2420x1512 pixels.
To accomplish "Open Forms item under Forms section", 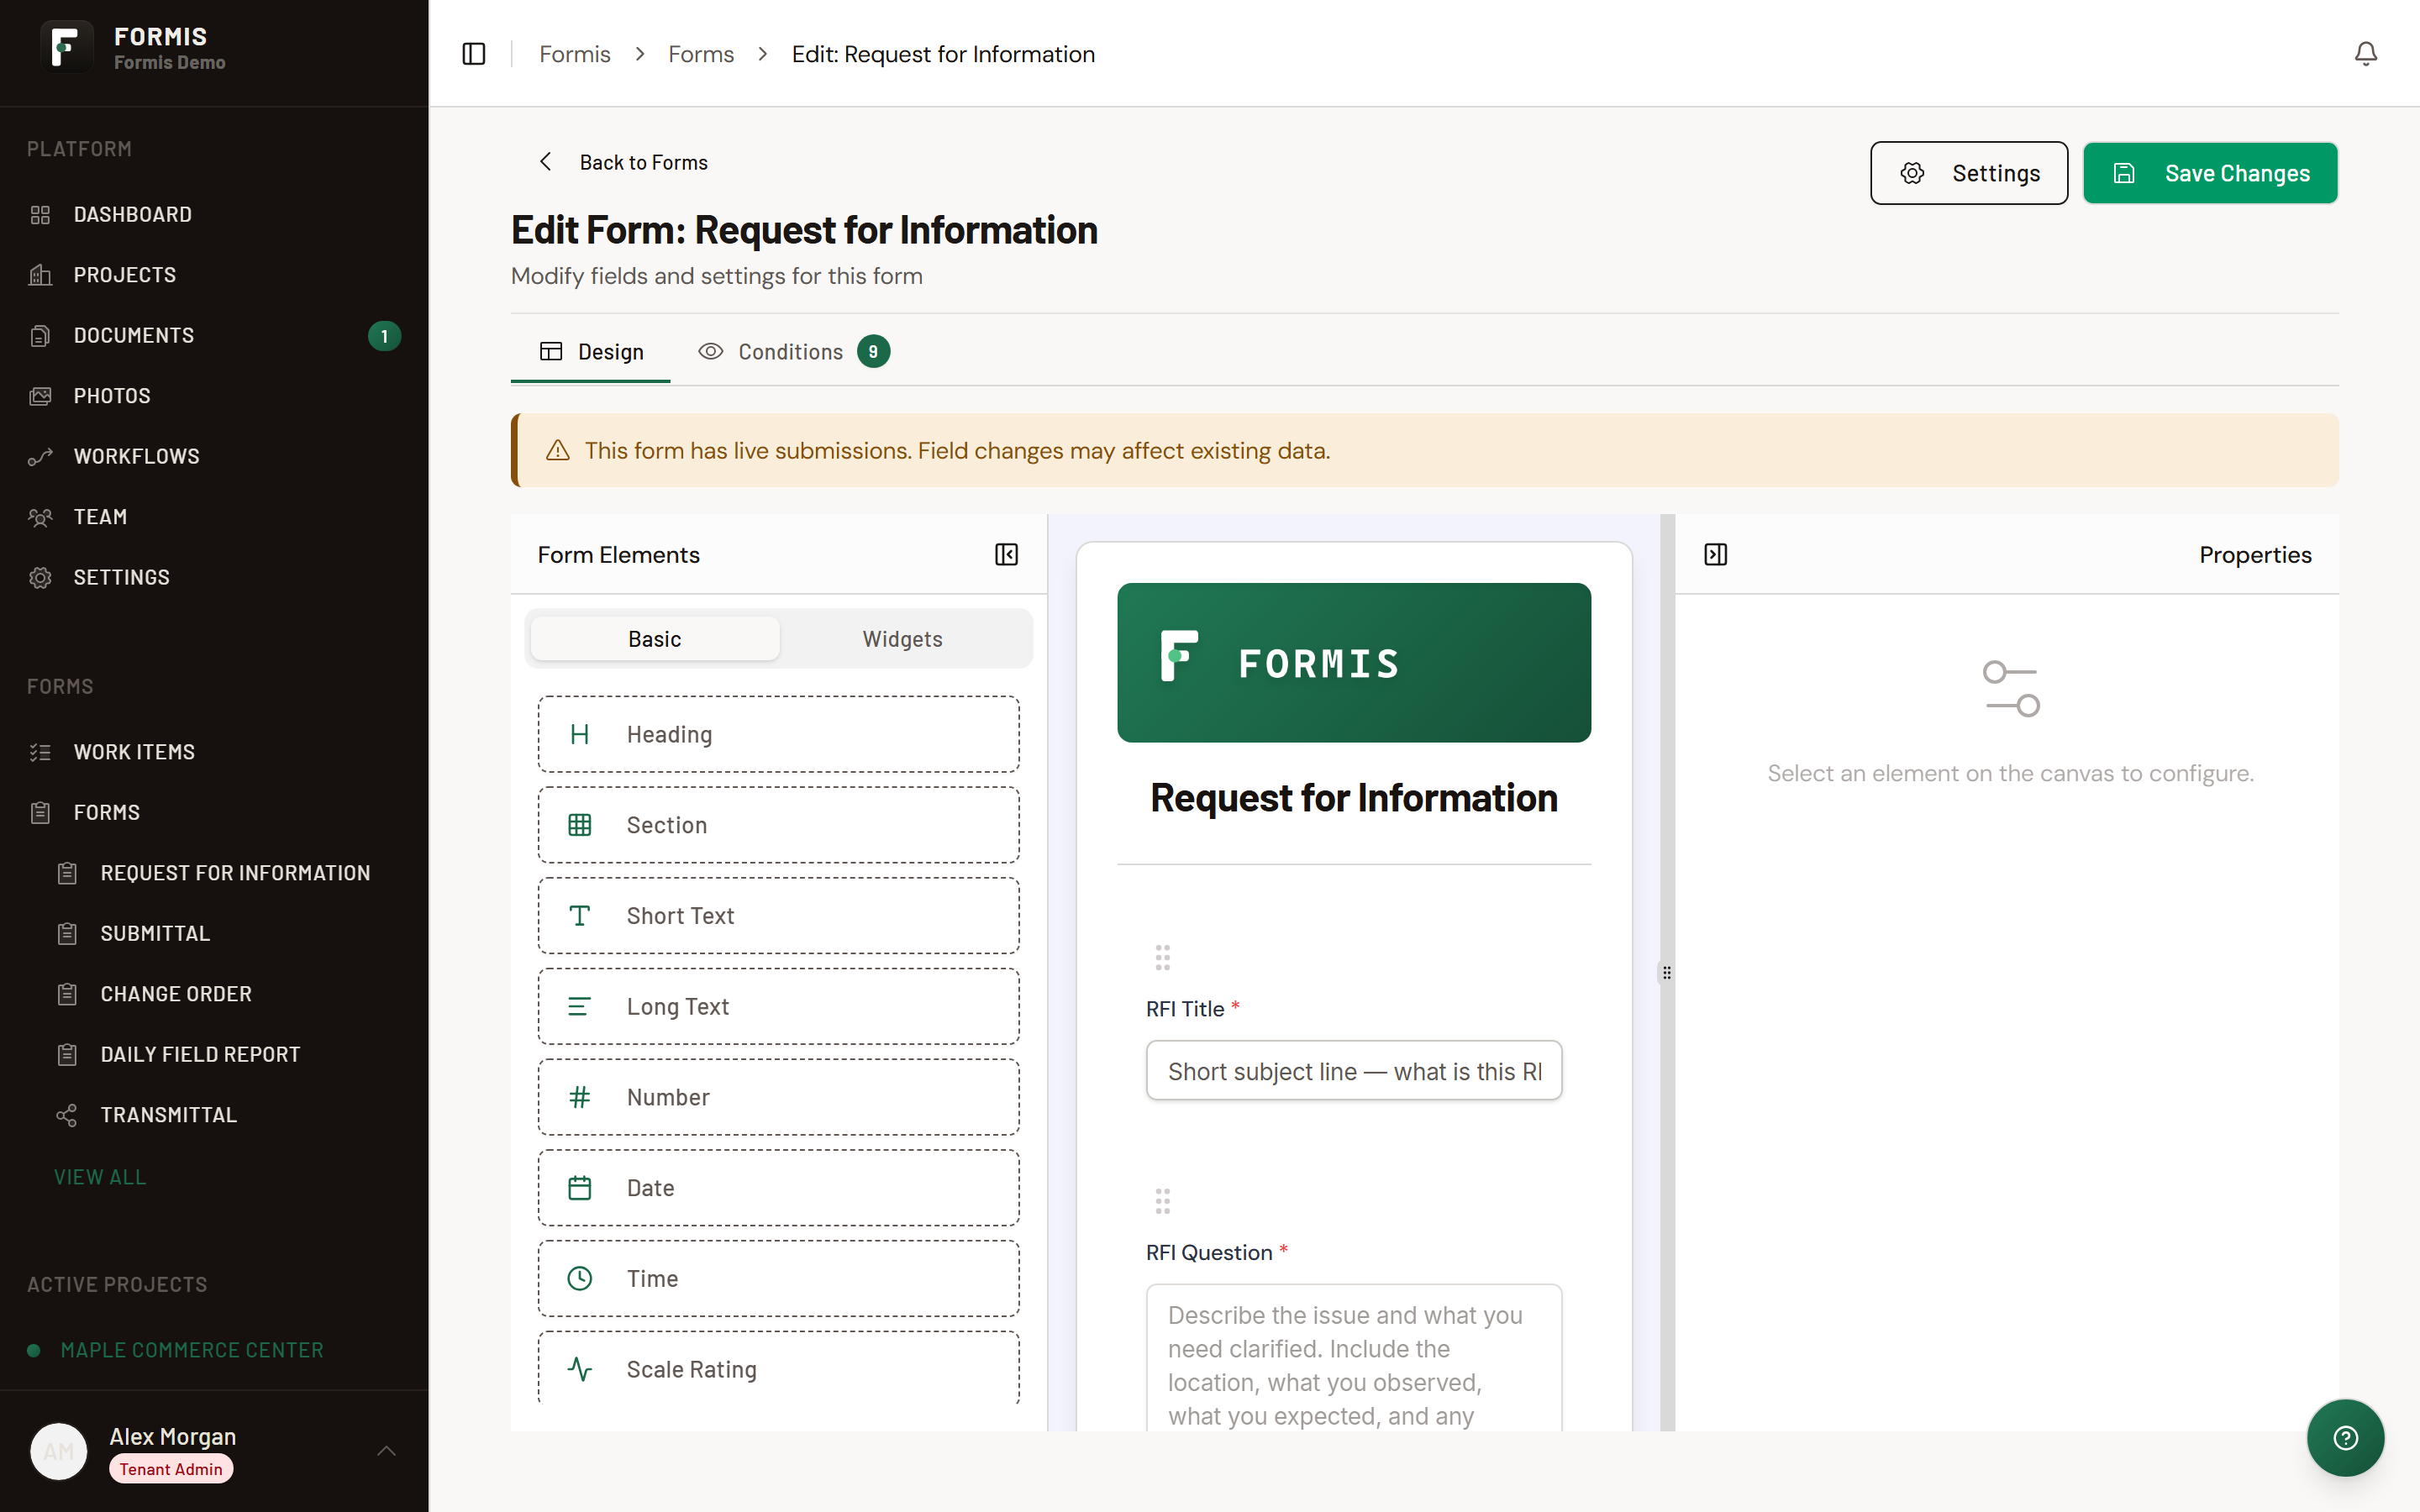I will point(214,813).
